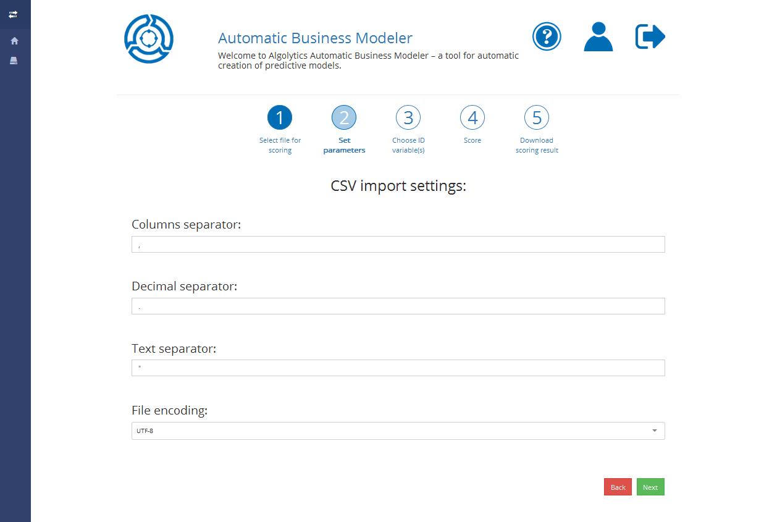Expand the File encoding dropdown arrow

[x=654, y=431]
